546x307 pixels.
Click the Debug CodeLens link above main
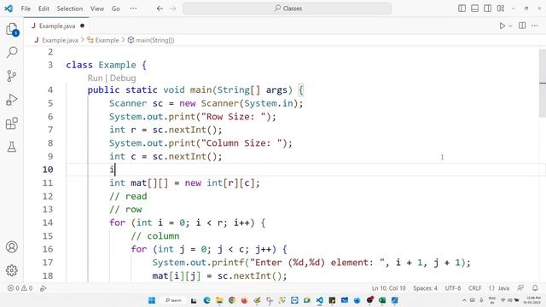pyautogui.click(x=123, y=78)
